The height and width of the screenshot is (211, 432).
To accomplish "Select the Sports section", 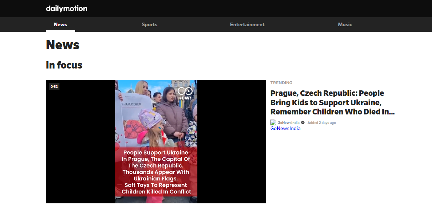I will 149,24.
